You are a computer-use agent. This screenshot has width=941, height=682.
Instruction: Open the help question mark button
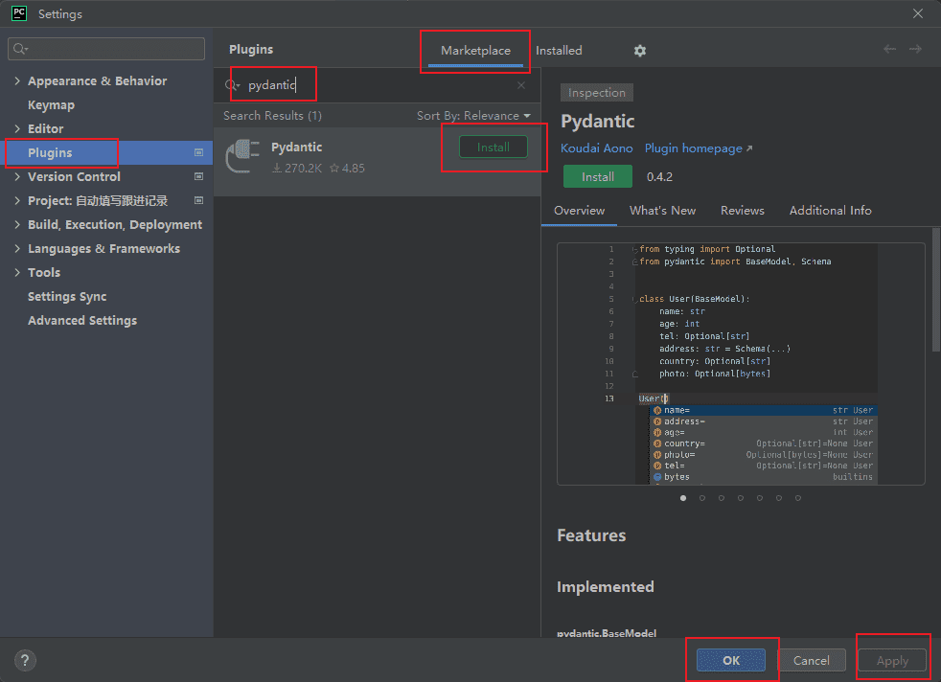pos(25,660)
